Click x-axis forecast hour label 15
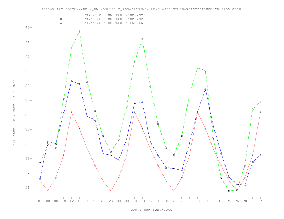This screenshot has height=219, width=284. pyautogui.click(x=79, y=201)
